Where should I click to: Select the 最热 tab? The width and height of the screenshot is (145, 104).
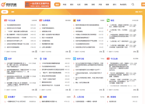pos(5,12)
